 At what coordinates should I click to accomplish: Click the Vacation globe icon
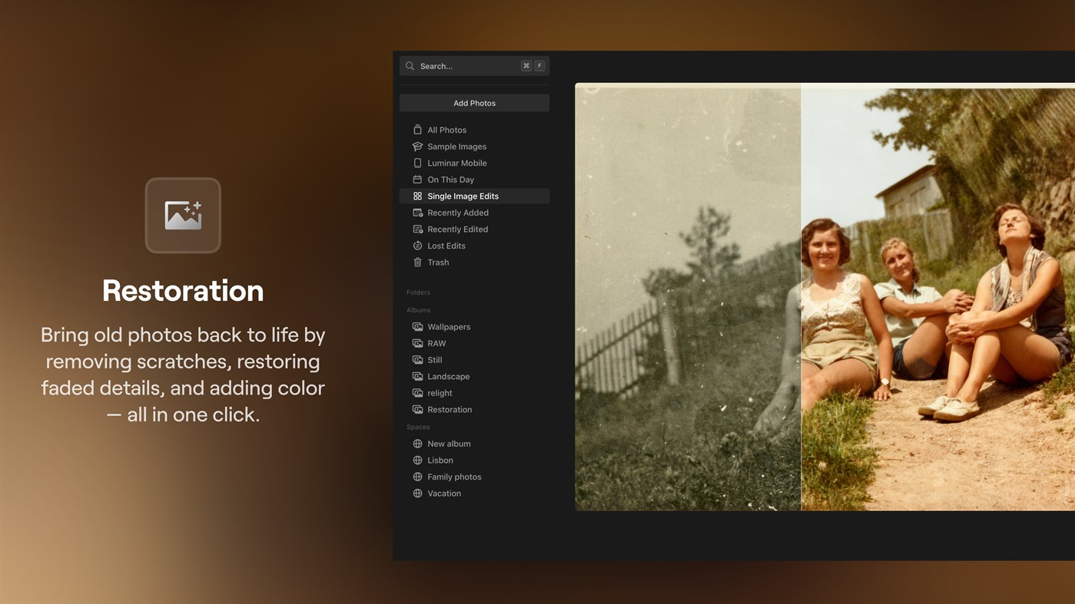[x=417, y=493]
